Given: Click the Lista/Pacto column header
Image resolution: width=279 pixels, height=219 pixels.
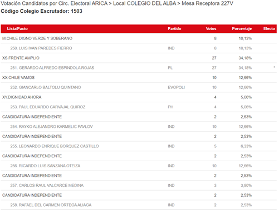Looking at the screenshot, I should click(x=17, y=29).
